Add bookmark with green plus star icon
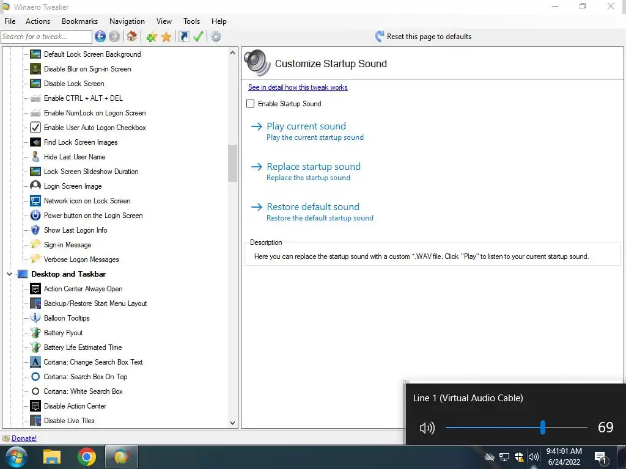The image size is (626, 469). point(152,37)
